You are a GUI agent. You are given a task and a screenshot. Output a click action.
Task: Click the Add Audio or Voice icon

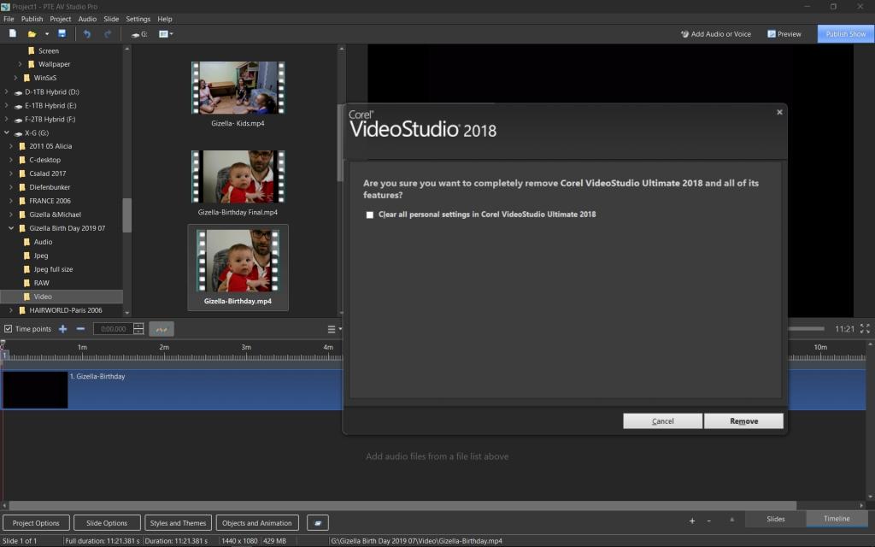pos(684,34)
